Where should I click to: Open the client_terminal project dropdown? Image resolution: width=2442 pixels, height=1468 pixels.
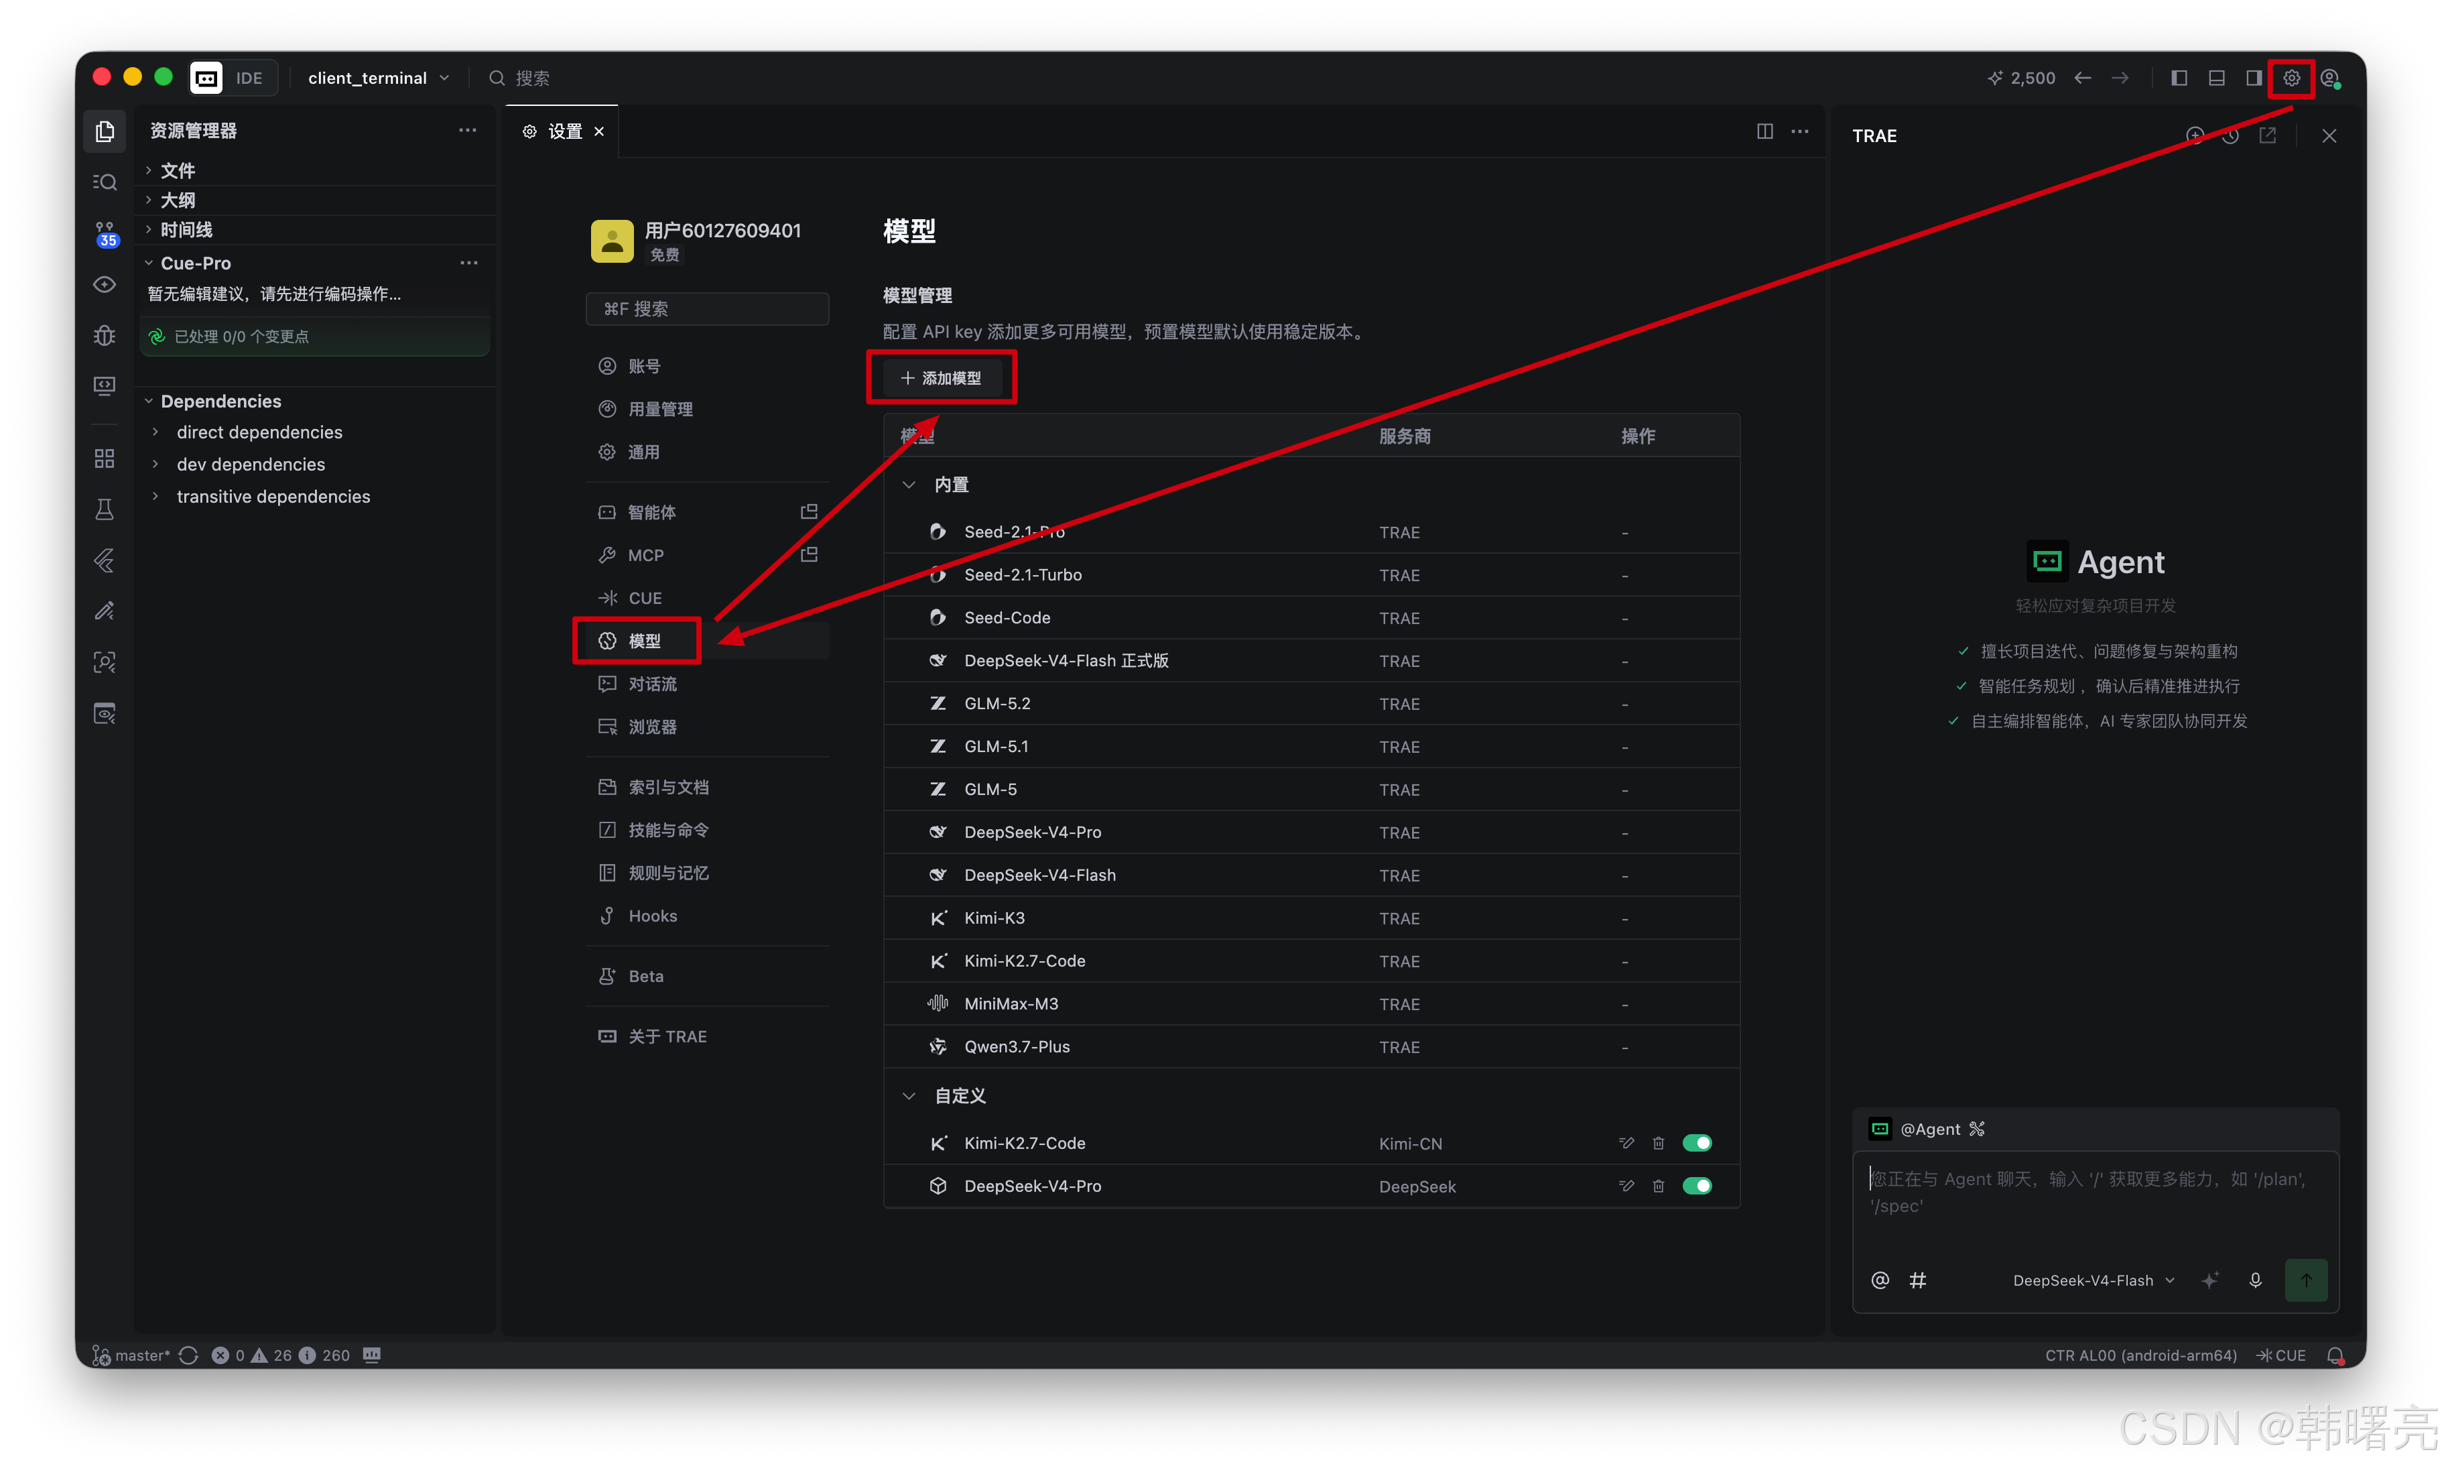379,78
